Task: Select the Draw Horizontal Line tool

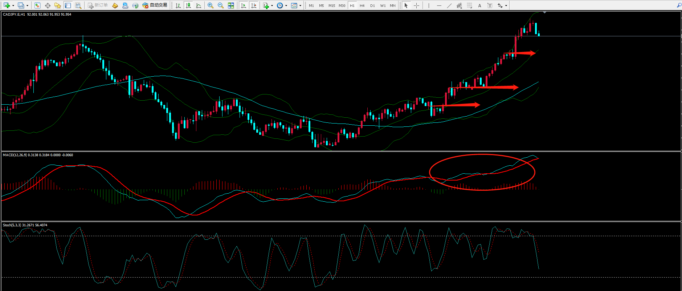Action: point(439,5)
